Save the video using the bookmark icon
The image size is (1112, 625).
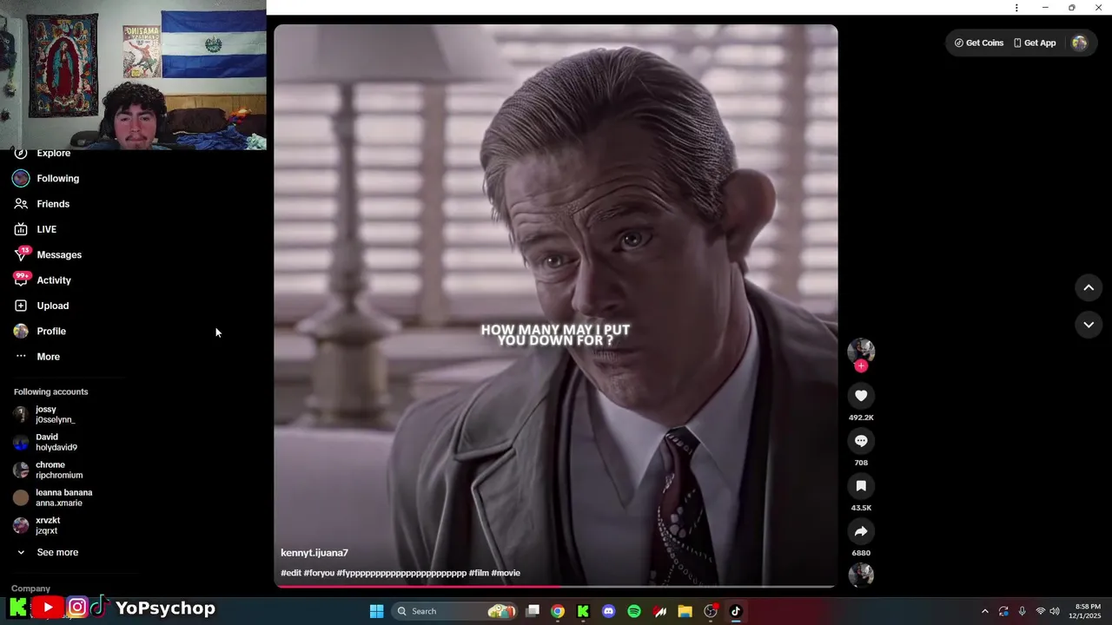(x=861, y=486)
